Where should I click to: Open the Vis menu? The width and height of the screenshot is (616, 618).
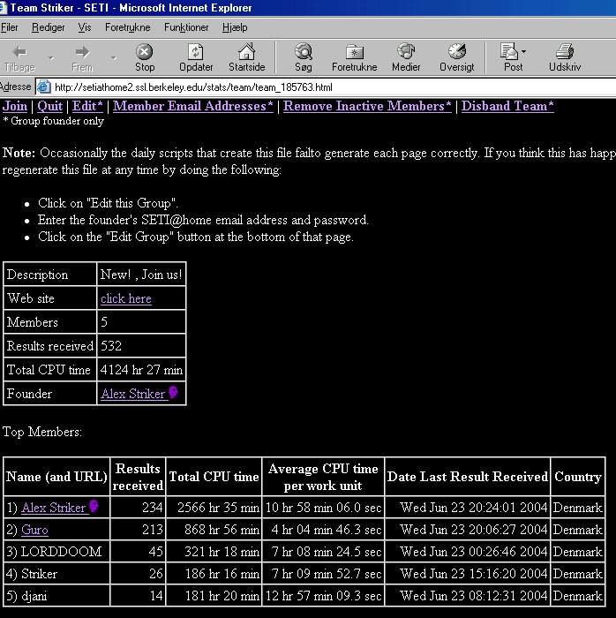[x=85, y=27]
